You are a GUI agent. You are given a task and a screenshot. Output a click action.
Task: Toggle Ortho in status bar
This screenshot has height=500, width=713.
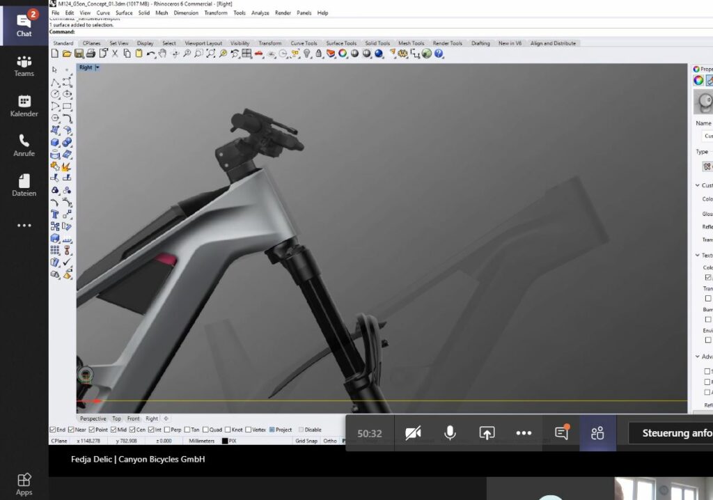(x=329, y=441)
